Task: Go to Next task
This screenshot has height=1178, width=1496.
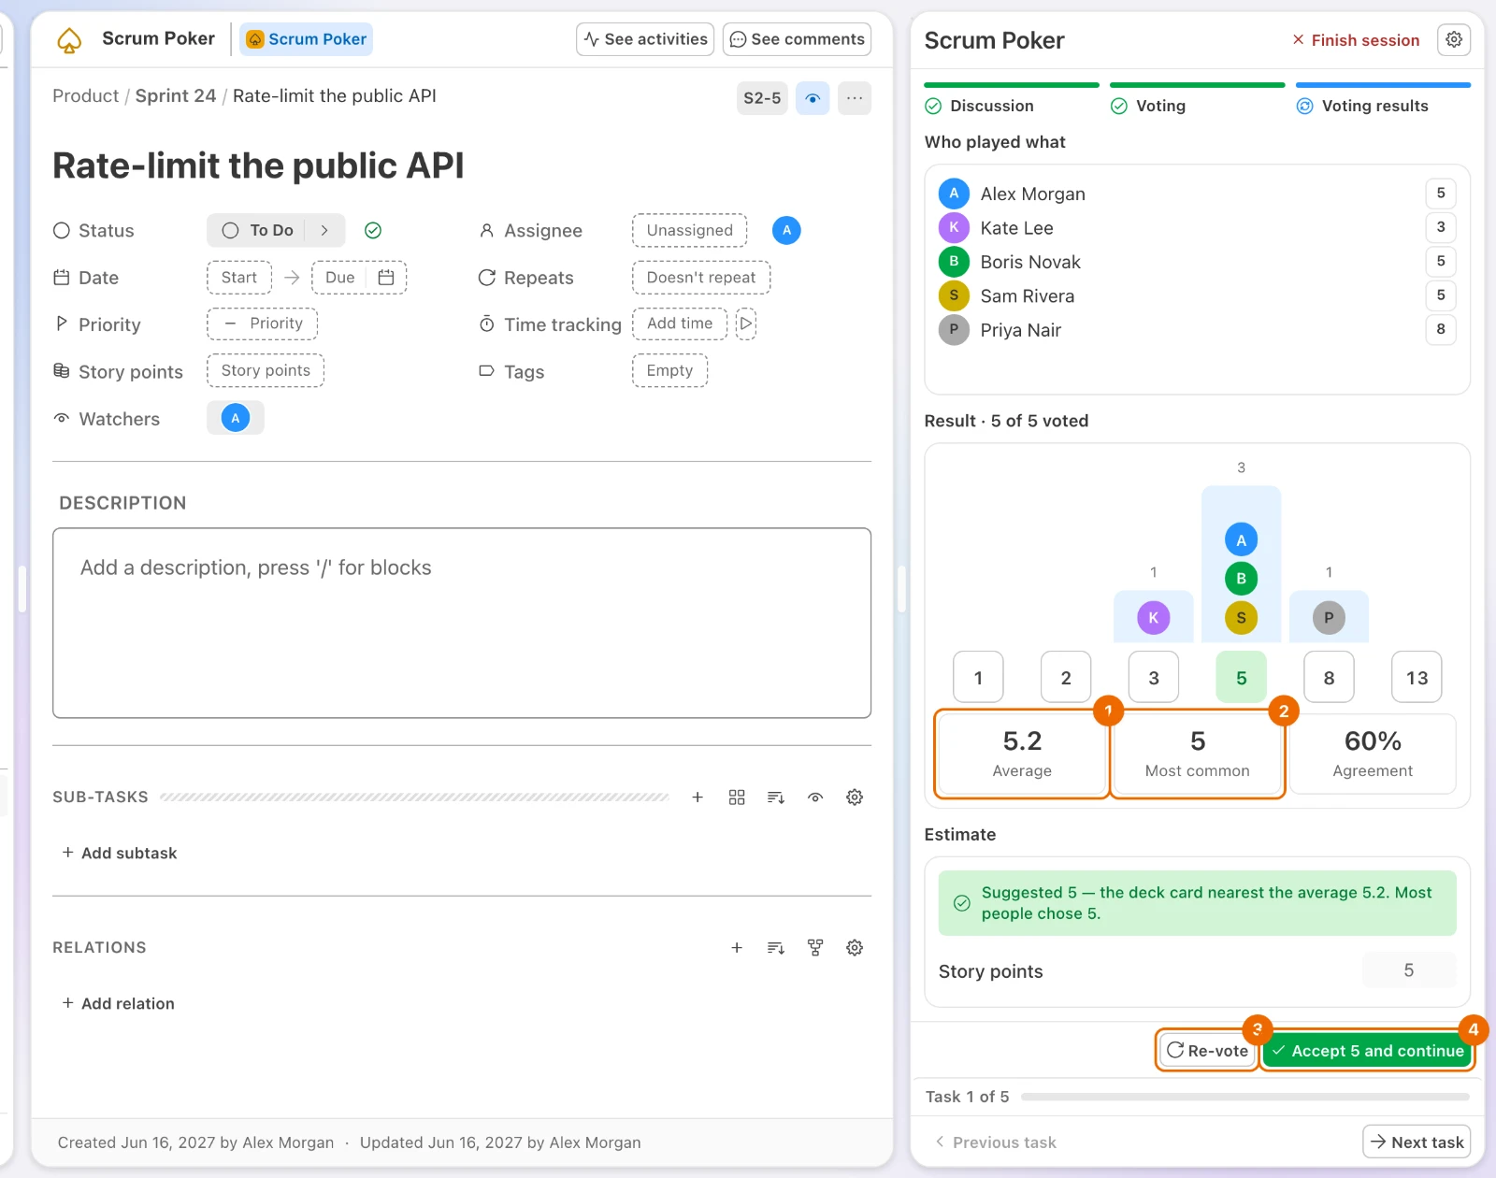Action: 1417,1142
